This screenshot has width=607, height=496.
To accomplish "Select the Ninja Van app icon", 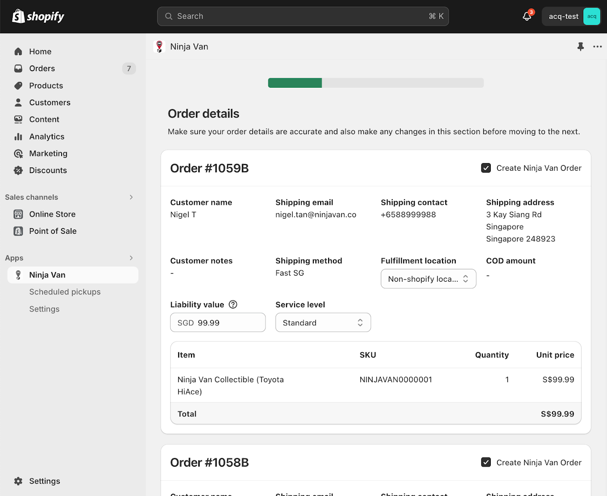I will tap(18, 275).
